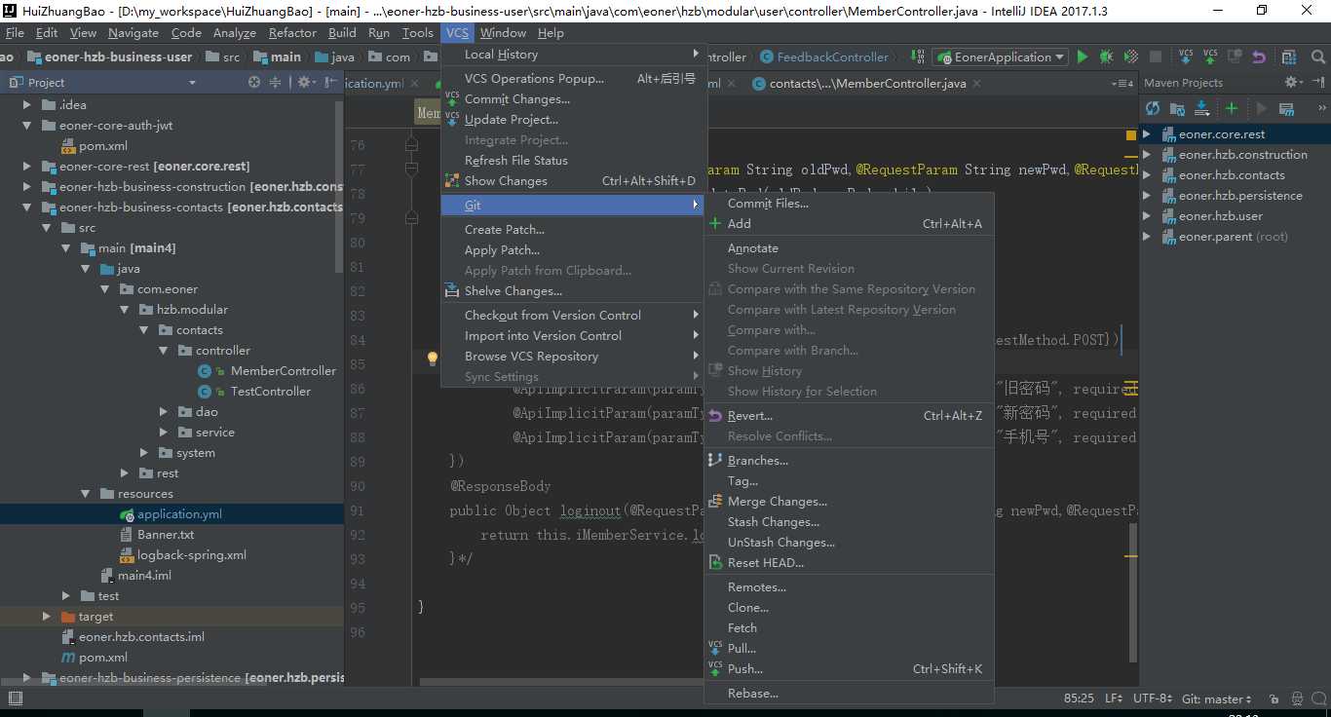Image resolution: width=1331 pixels, height=717 pixels.
Task: Click eoner-hzb-business-user breadcrumb
Action: click(x=109, y=57)
